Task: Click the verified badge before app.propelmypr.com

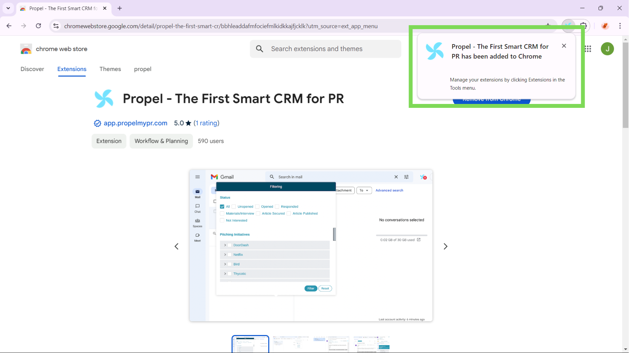Action: [x=97, y=123]
